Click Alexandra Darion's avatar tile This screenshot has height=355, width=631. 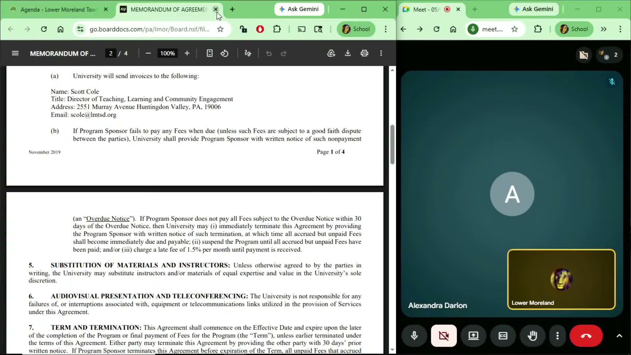pos(512,194)
